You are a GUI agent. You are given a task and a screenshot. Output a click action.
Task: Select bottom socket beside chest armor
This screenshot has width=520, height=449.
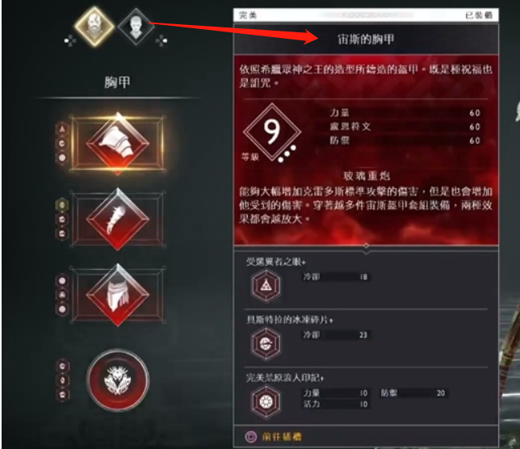(x=62, y=157)
